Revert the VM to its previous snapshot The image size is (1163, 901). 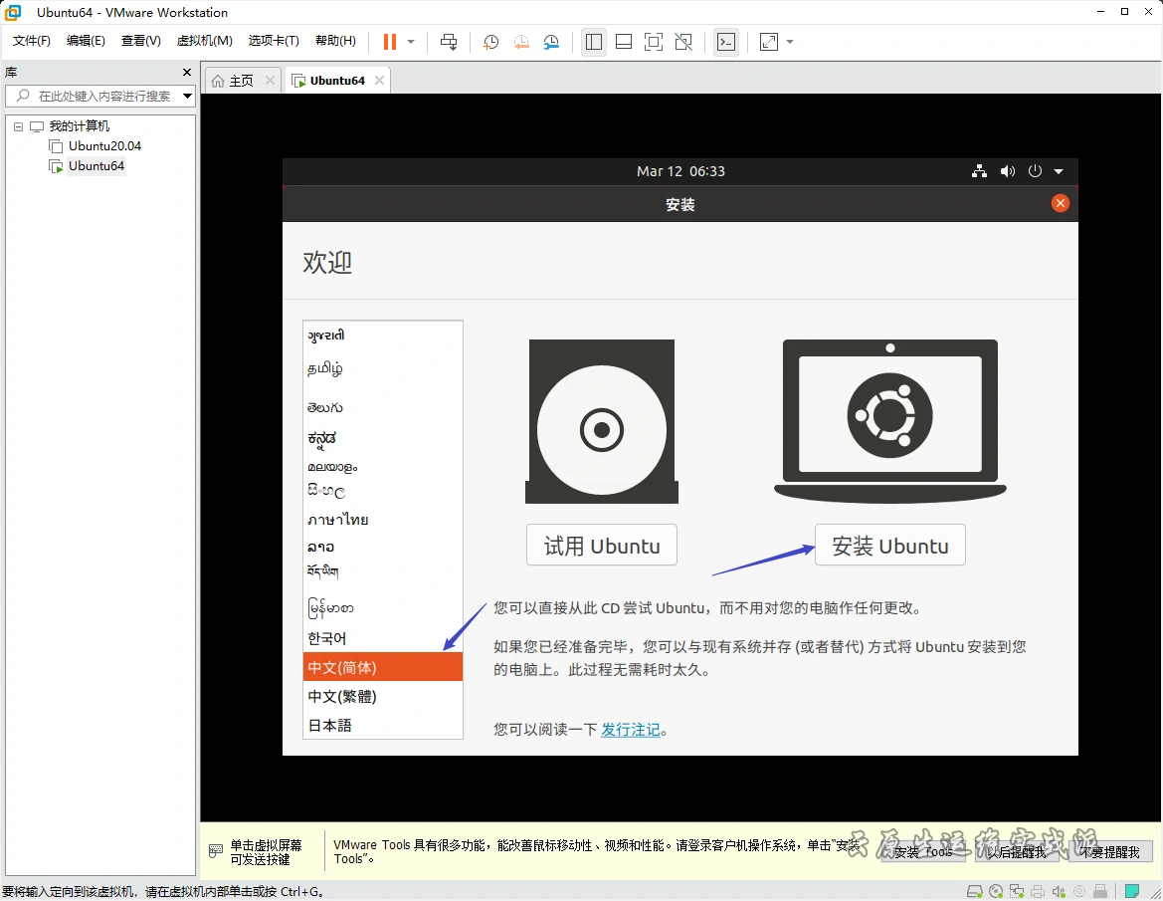point(521,42)
